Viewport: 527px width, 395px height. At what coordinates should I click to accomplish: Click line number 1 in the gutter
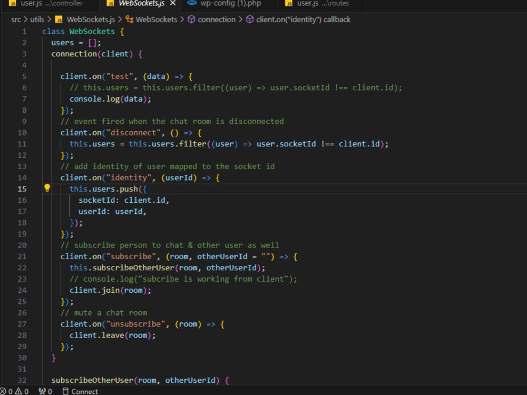coord(24,32)
